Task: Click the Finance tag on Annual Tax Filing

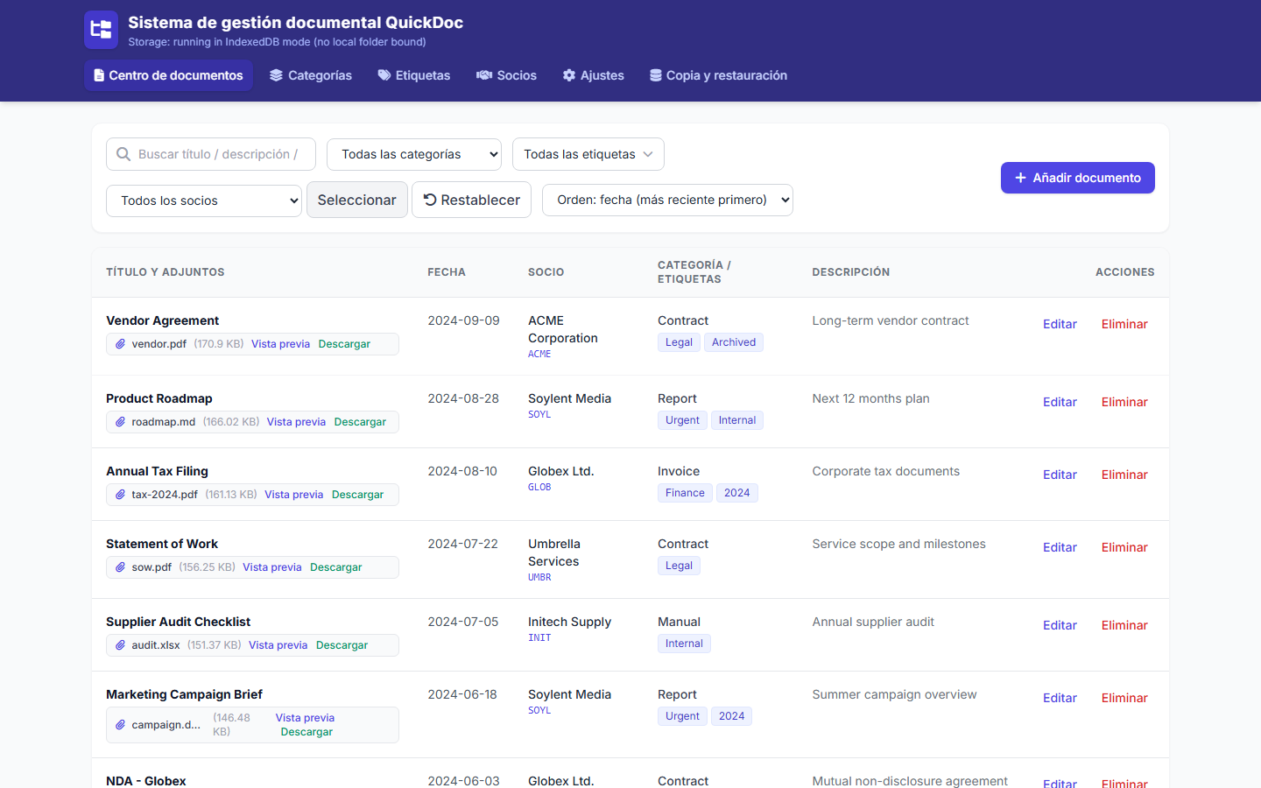Action: (685, 493)
